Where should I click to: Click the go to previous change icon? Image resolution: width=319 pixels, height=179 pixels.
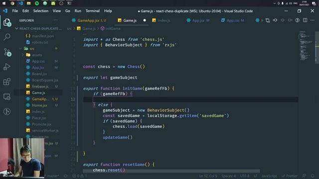tap(275, 20)
